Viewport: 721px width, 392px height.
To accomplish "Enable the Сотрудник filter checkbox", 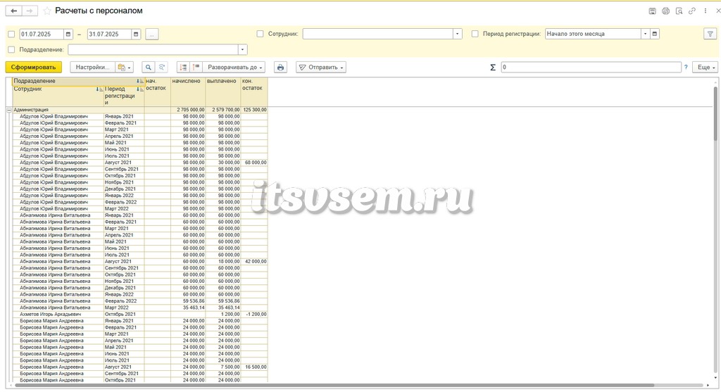I will tap(260, 34).
